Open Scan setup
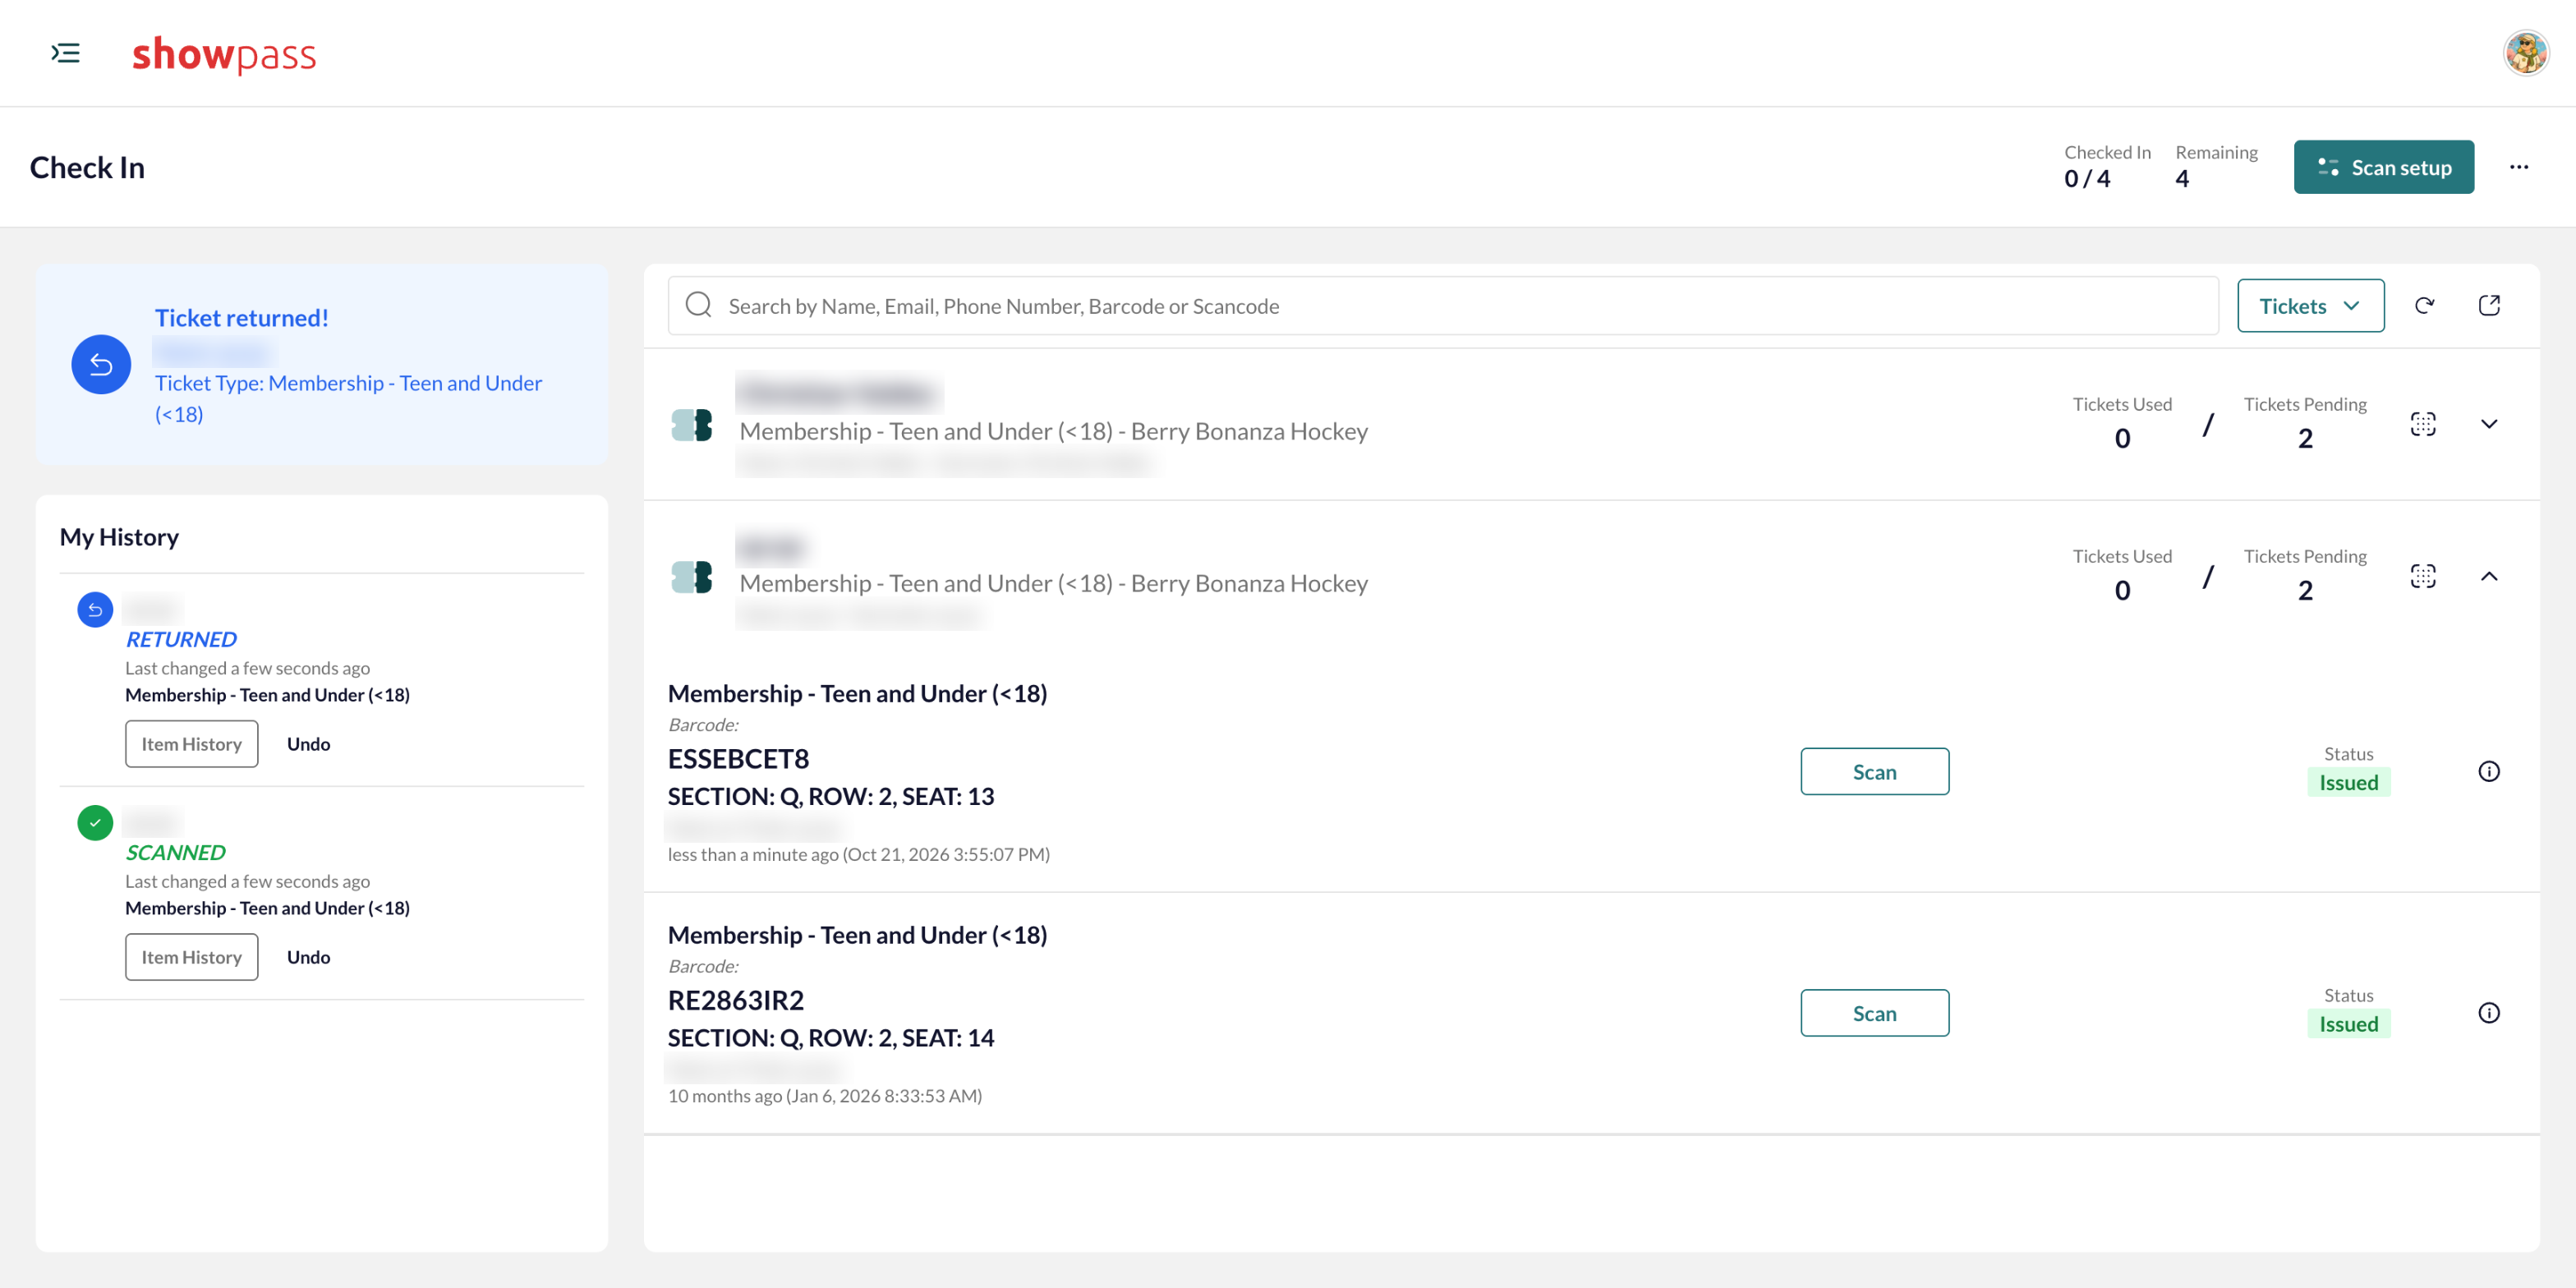Image resolution: width=2576 pixels, height=1288 pixels. (2383, 167)
